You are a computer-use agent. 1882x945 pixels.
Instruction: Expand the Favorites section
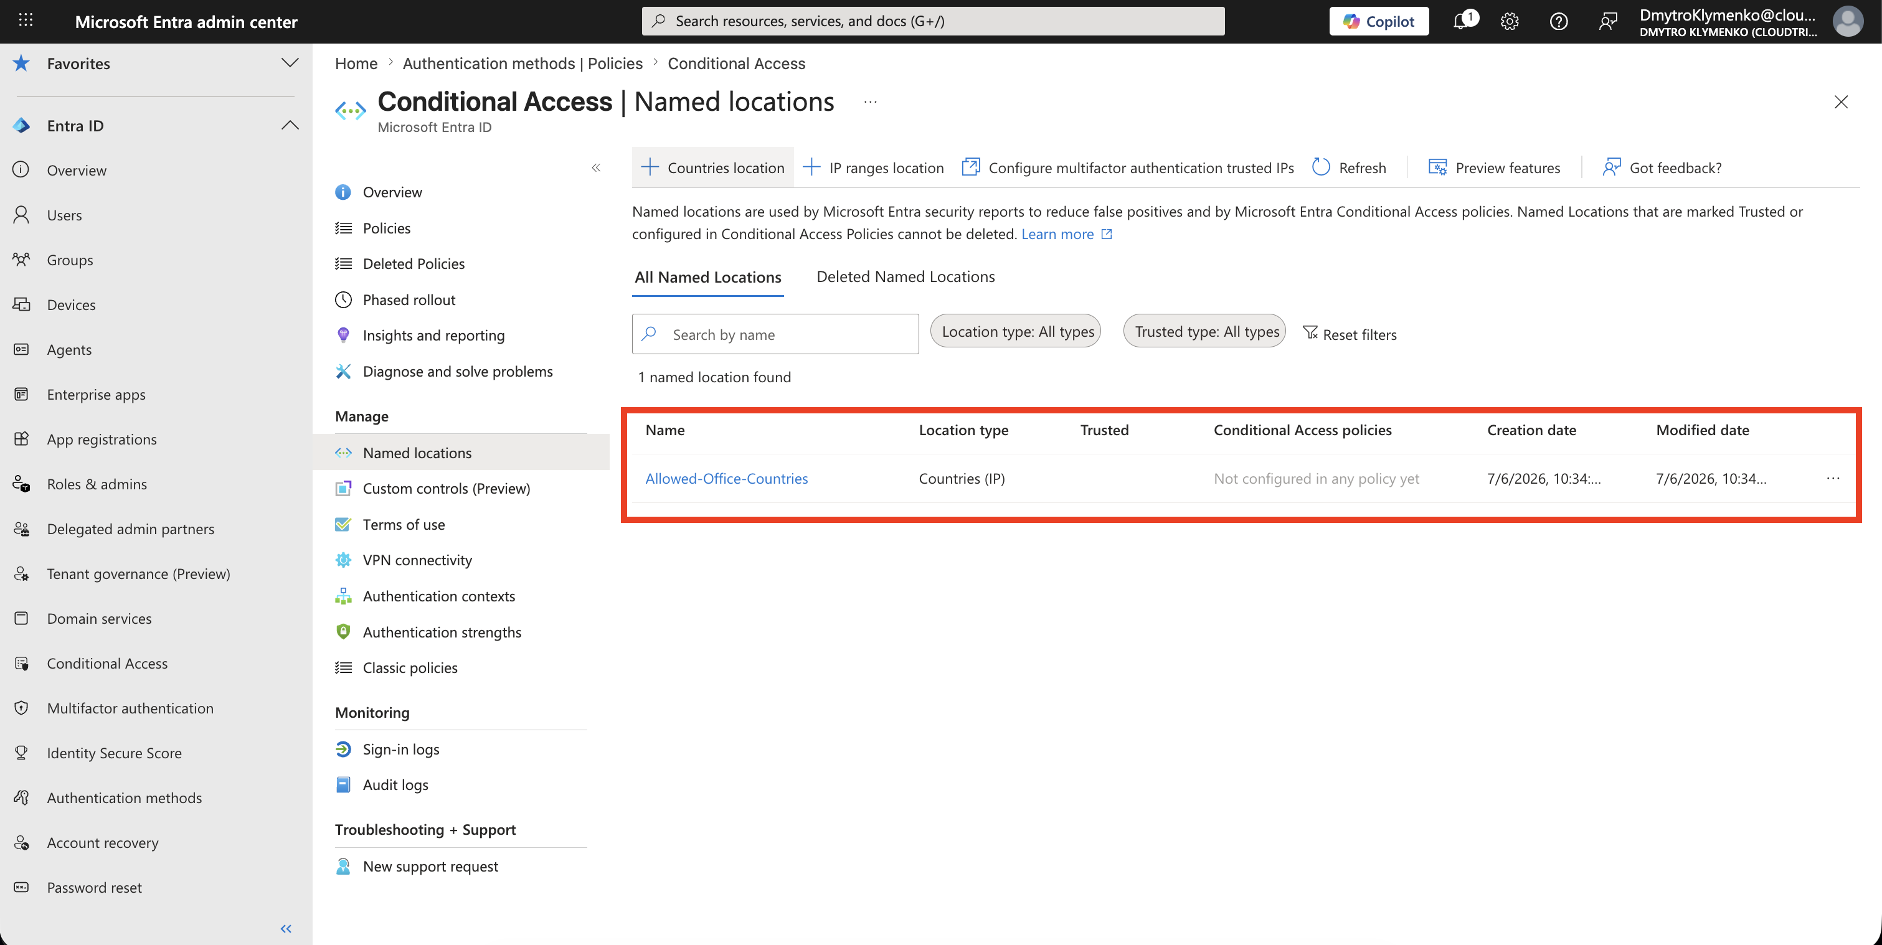click(290, 63)
